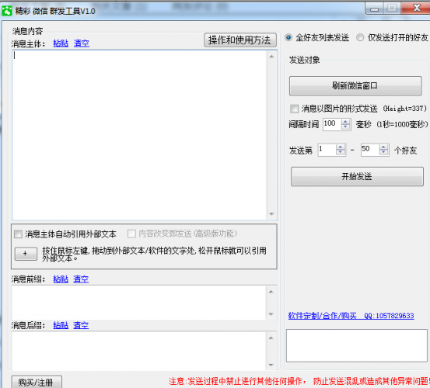Click 刷新微信窗口 button
The width and height of the screenshot is (430, 388).
[355, 86]
